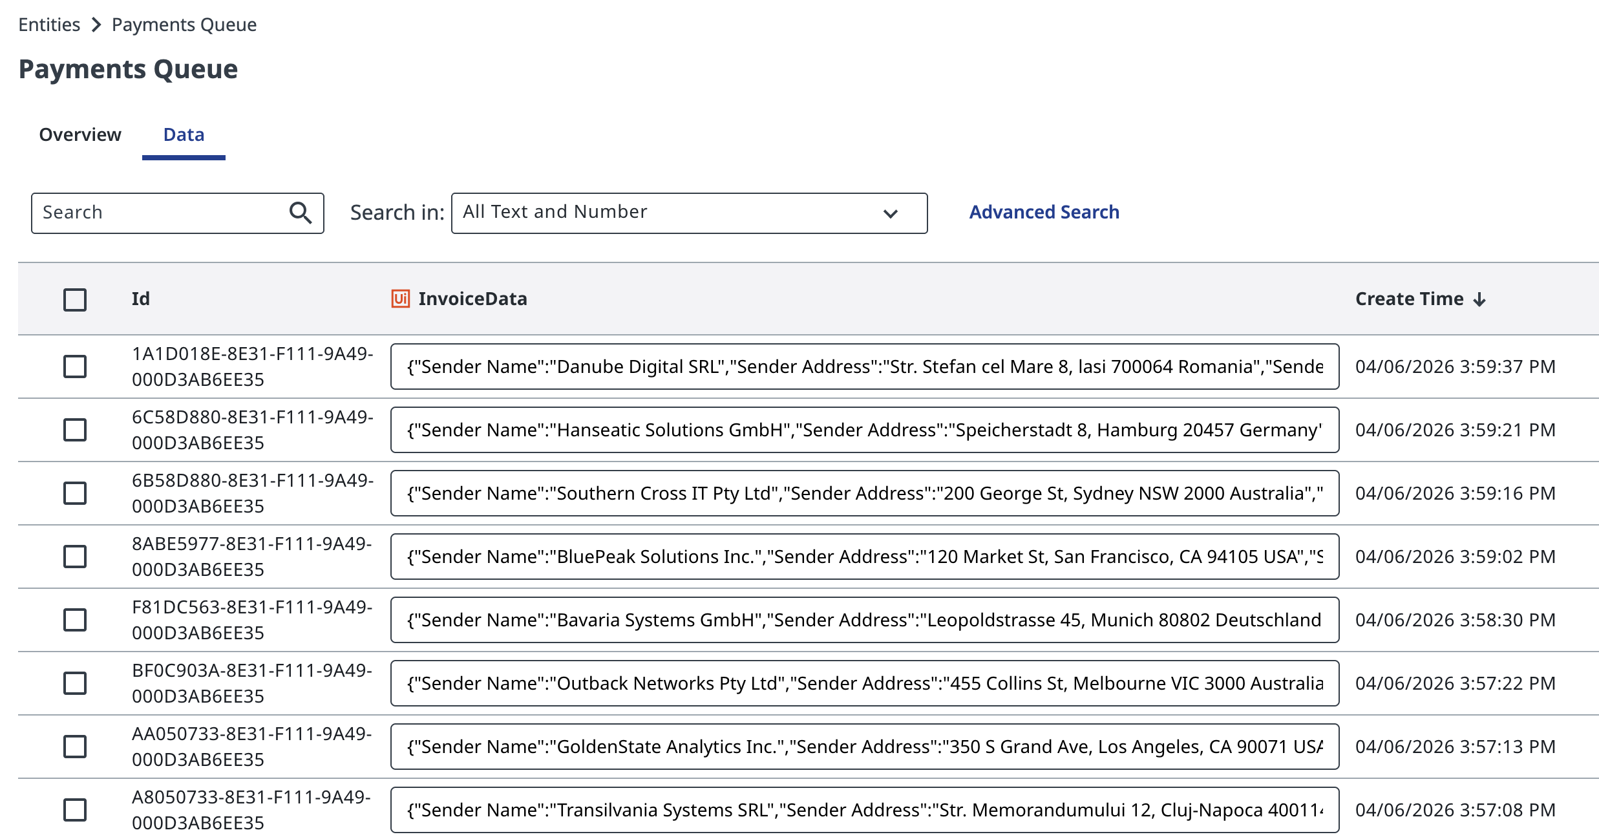Toggle the select-all checkbox in header
Screen dimensions: 1599x839
(75, 299)
